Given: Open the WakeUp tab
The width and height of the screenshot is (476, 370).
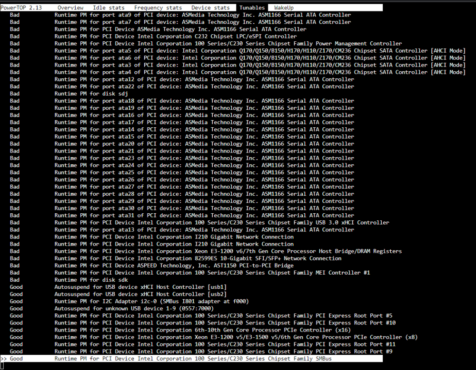Looking at the screenshot, I should (x=284, y=8).
